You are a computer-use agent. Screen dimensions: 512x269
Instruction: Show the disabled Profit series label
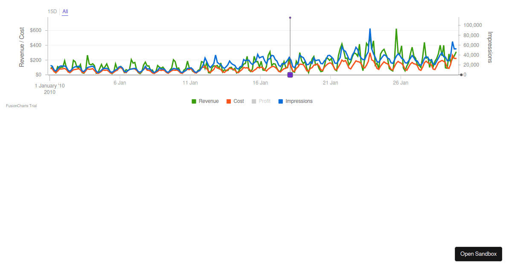[x=265, y=101]
